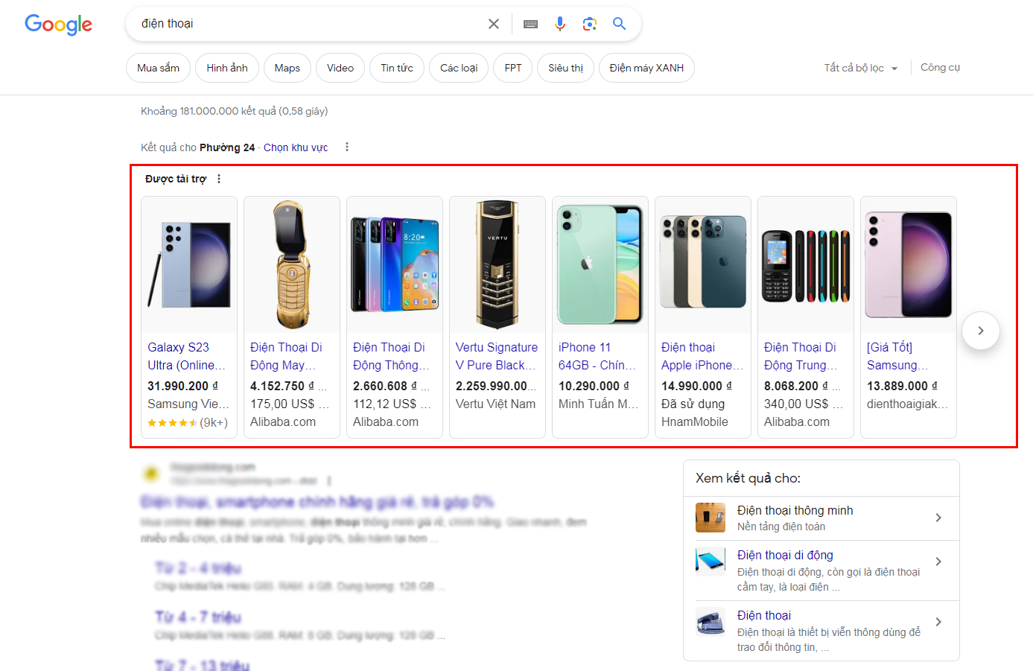Expand the Tất cả bộ lọc dropdown
The image size is (1033, 671).
click(860, 68)
